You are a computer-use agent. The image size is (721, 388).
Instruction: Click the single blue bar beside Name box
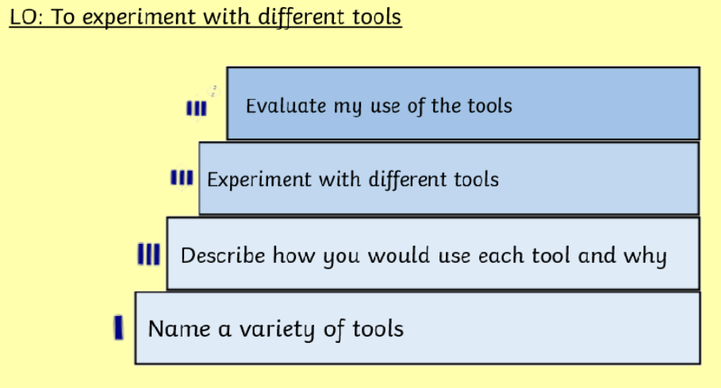[x=119, y=327]
